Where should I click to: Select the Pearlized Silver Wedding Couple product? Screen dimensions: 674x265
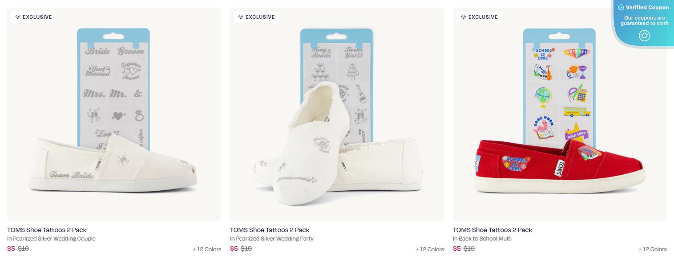point(114,114)
